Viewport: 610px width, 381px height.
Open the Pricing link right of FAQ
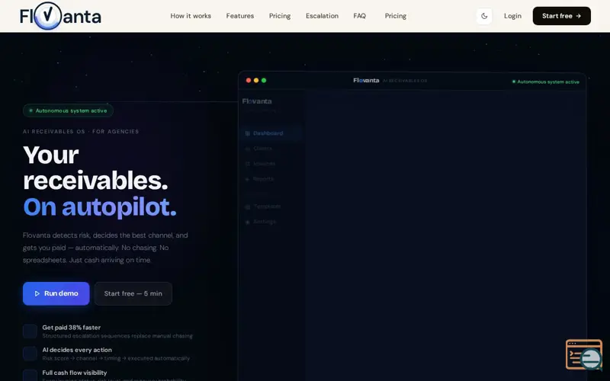pos(396,16)
